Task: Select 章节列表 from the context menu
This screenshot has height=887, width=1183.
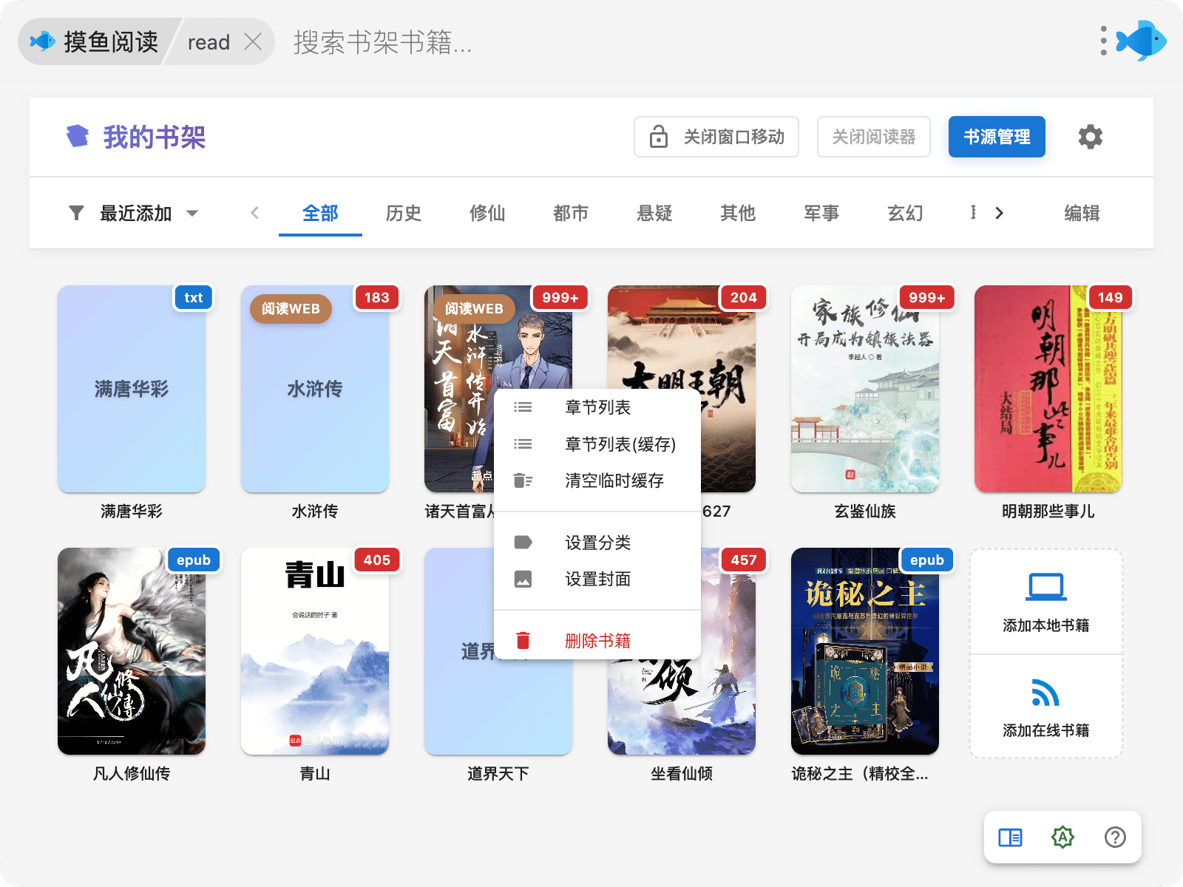Action: coord(597,407)
